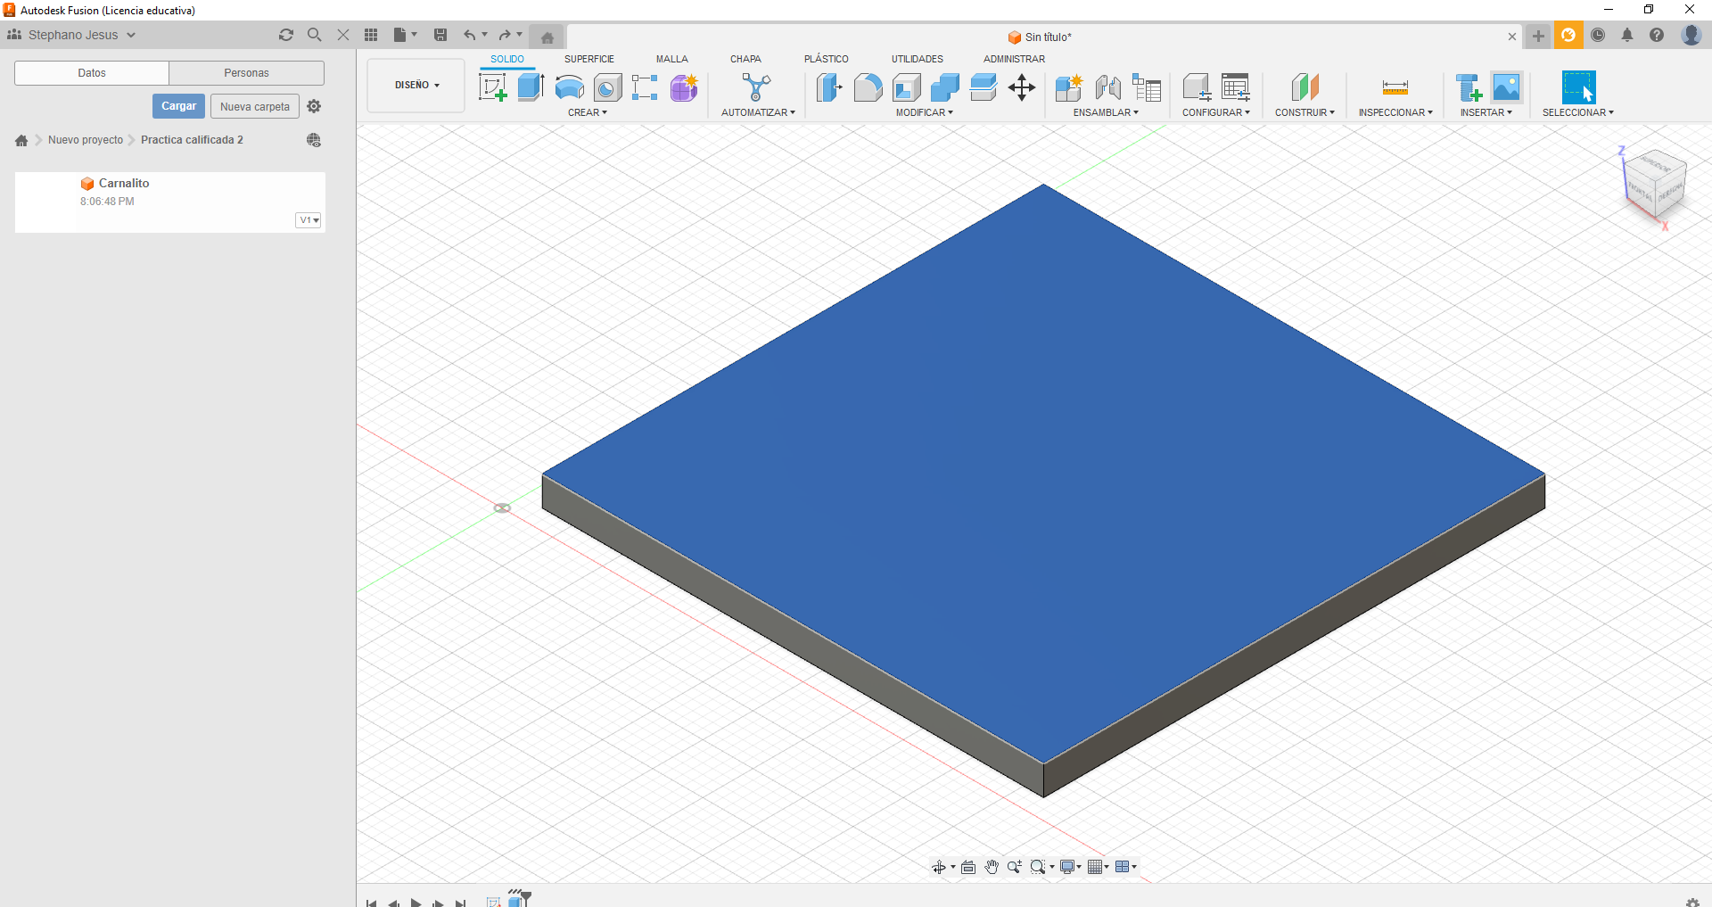
Task: Open Stephano Jesus team dropdown
Action: [x=72, y=35]
